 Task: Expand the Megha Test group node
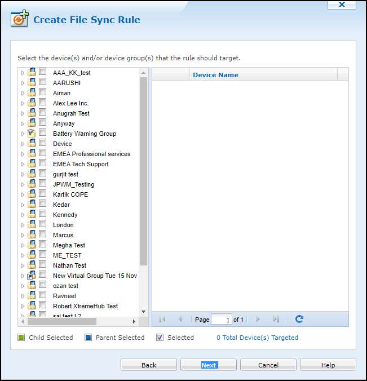(x=23, y=245)
